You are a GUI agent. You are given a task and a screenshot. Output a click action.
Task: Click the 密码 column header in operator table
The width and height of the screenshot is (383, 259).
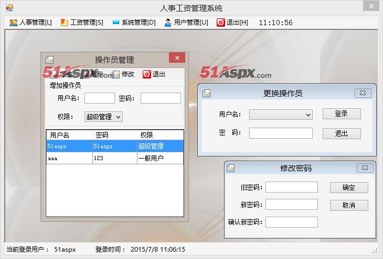115,135
